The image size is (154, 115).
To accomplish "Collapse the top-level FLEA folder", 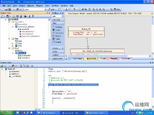I will click(x=9, y=39).
